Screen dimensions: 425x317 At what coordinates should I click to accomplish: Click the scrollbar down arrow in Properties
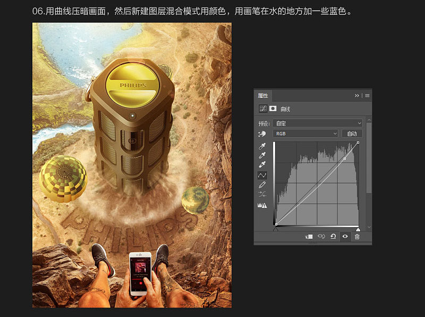pyautogui.click(x=369, y=227)
